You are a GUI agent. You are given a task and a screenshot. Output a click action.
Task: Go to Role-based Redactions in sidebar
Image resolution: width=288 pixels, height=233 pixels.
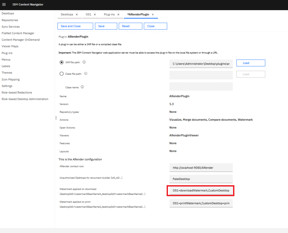coord(17,92)
